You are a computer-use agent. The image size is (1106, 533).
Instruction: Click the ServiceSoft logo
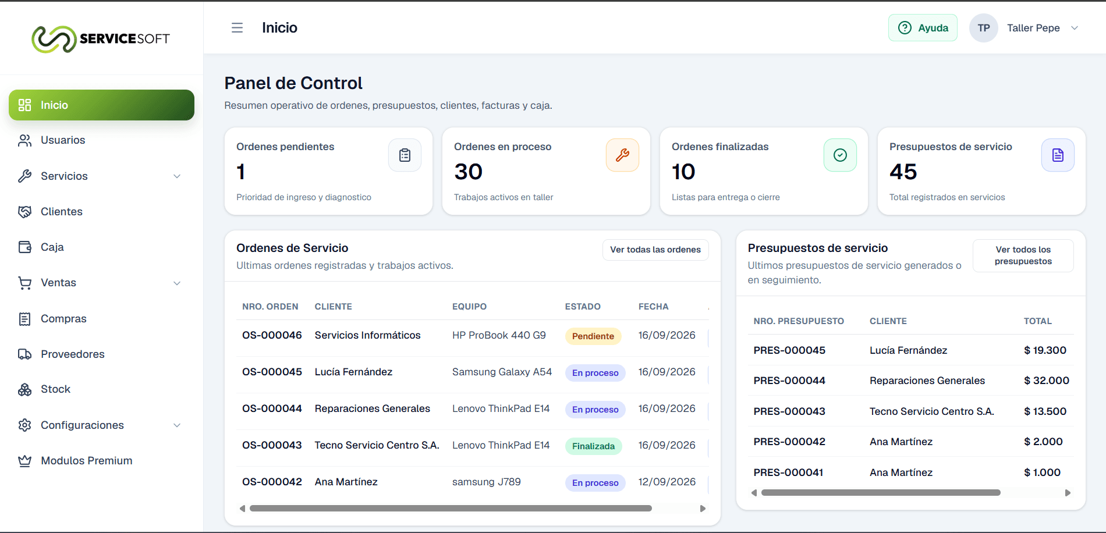pos(101,39)
